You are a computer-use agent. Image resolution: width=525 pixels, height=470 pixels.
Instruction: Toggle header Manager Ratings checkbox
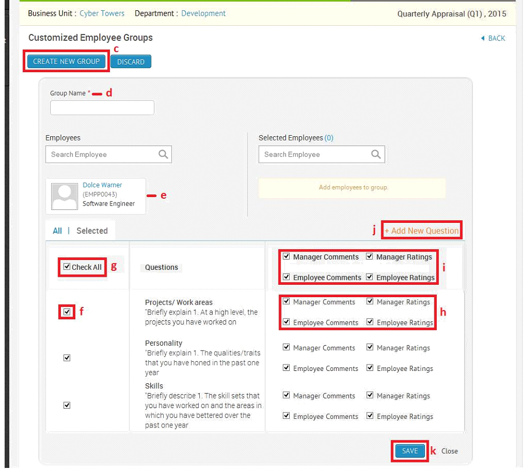coord(369,256)
